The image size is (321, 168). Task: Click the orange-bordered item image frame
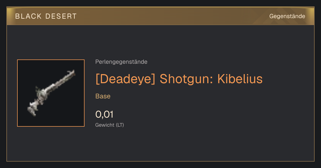click(51, 93)
